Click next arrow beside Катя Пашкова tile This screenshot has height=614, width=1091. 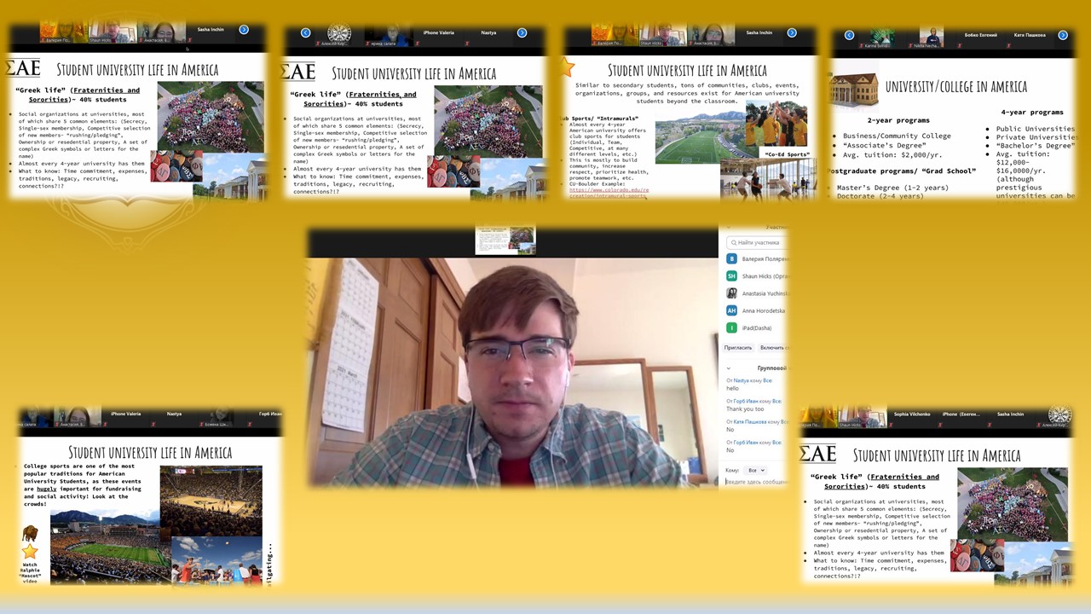click(x=1062, y=35)
